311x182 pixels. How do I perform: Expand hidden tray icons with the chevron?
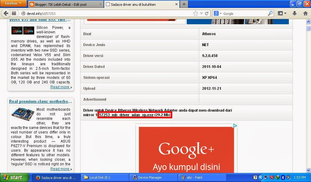click(x=261, y=177)
